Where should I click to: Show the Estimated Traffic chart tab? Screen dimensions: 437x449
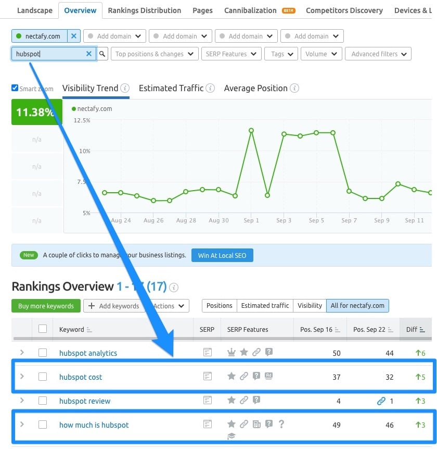tap(171, 88)
